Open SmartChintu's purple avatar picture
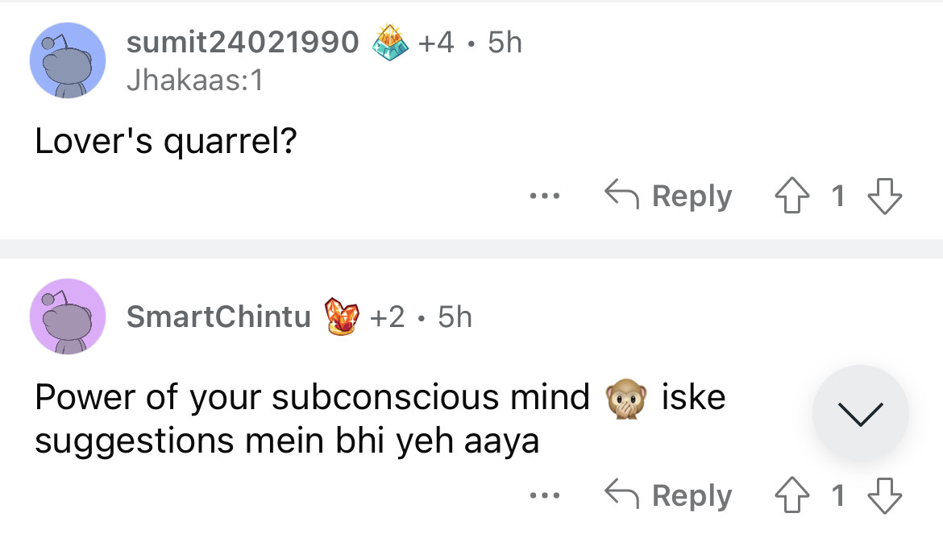Screen dimensions: 943x534 [68, 317]
